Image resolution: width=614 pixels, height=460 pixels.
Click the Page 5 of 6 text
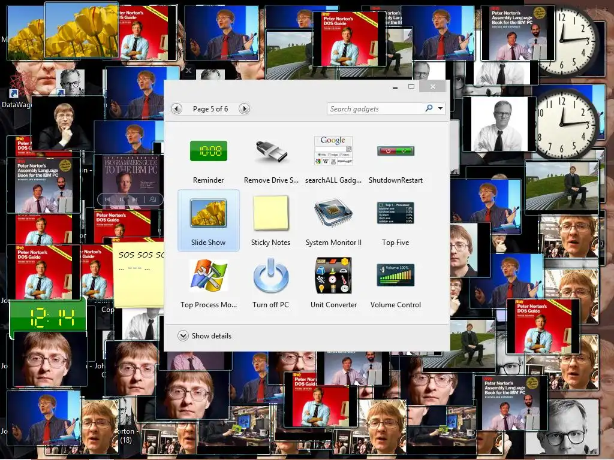coord(210,109)
